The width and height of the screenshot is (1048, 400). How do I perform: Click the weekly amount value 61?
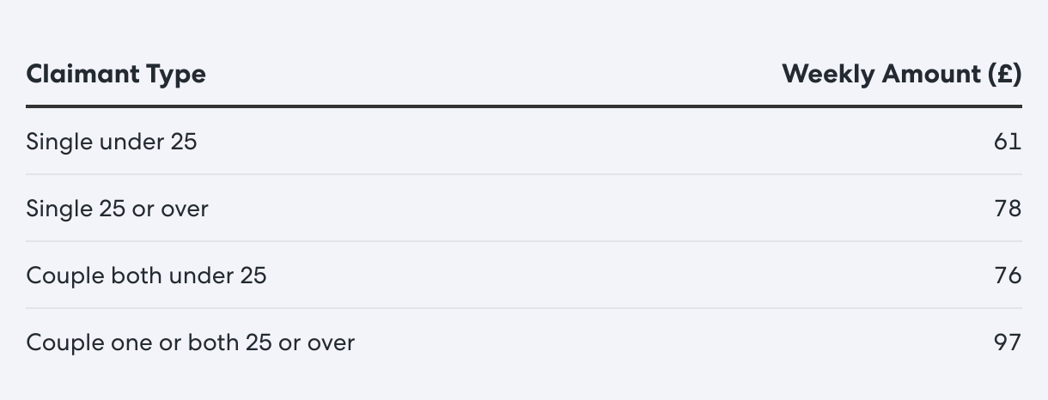pos(1008,141)
